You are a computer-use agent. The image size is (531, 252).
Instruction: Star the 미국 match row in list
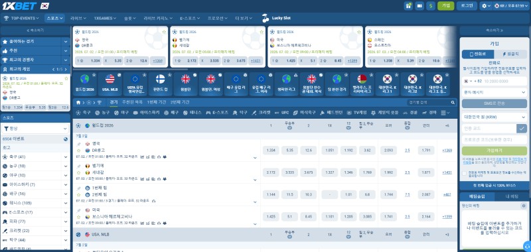click(78, 216)
